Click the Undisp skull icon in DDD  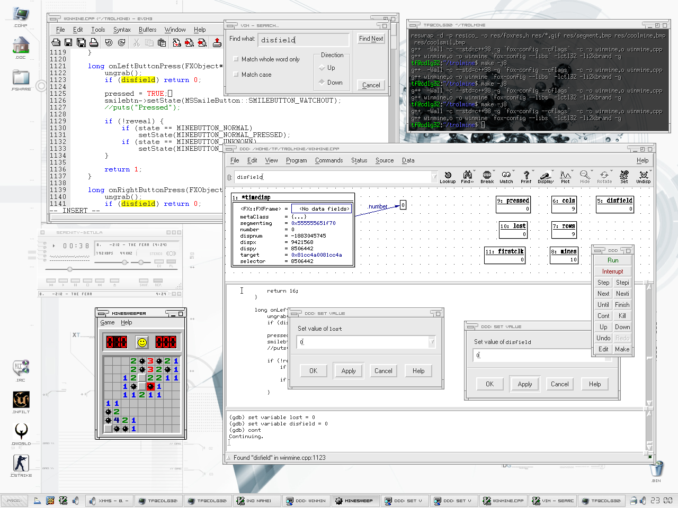[644, 175]
